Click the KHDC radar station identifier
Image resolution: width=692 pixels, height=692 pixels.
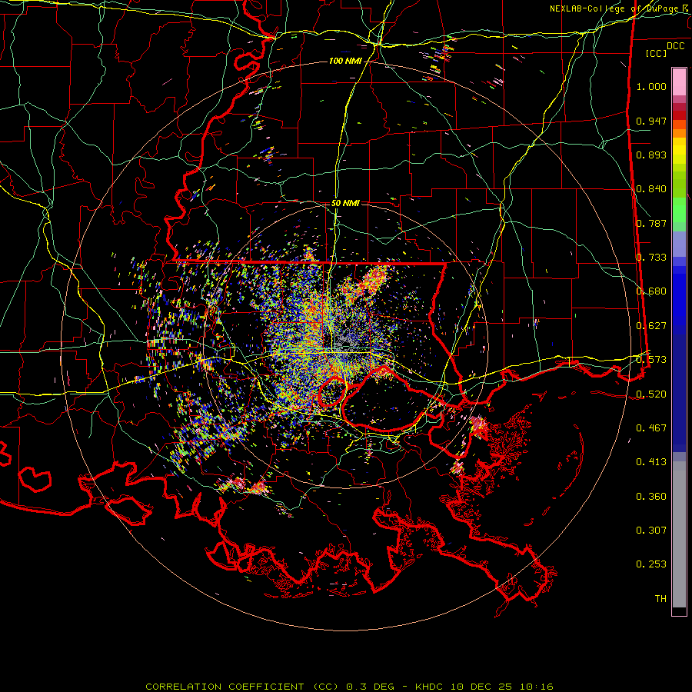(x=431, y=687)
